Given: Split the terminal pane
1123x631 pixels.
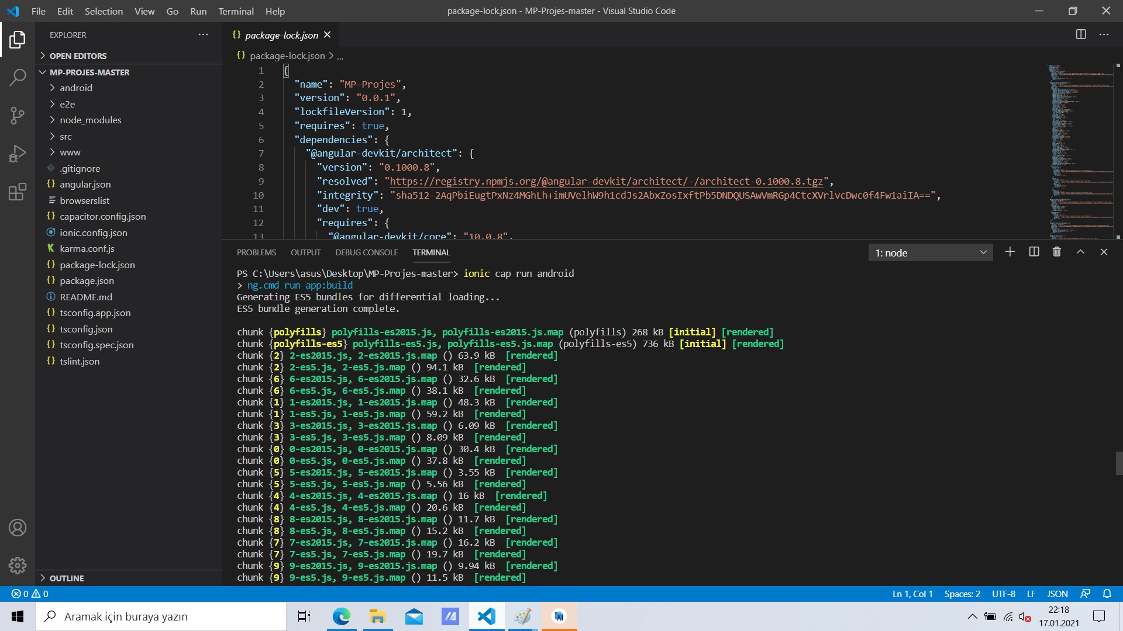Looking at the screenshot, I should (x=1034, y=252).
